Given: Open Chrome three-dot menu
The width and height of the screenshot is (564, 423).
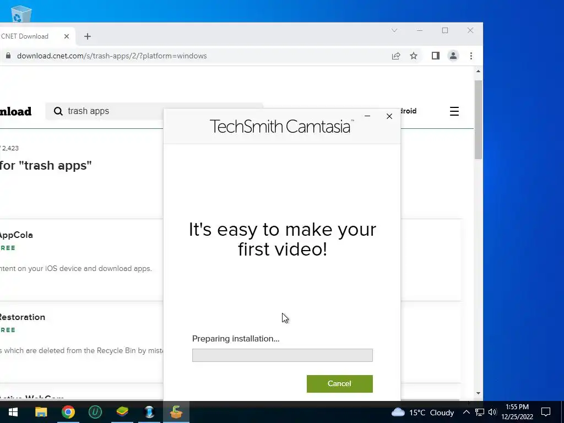Looking at the screenshot, I should 471,56.
